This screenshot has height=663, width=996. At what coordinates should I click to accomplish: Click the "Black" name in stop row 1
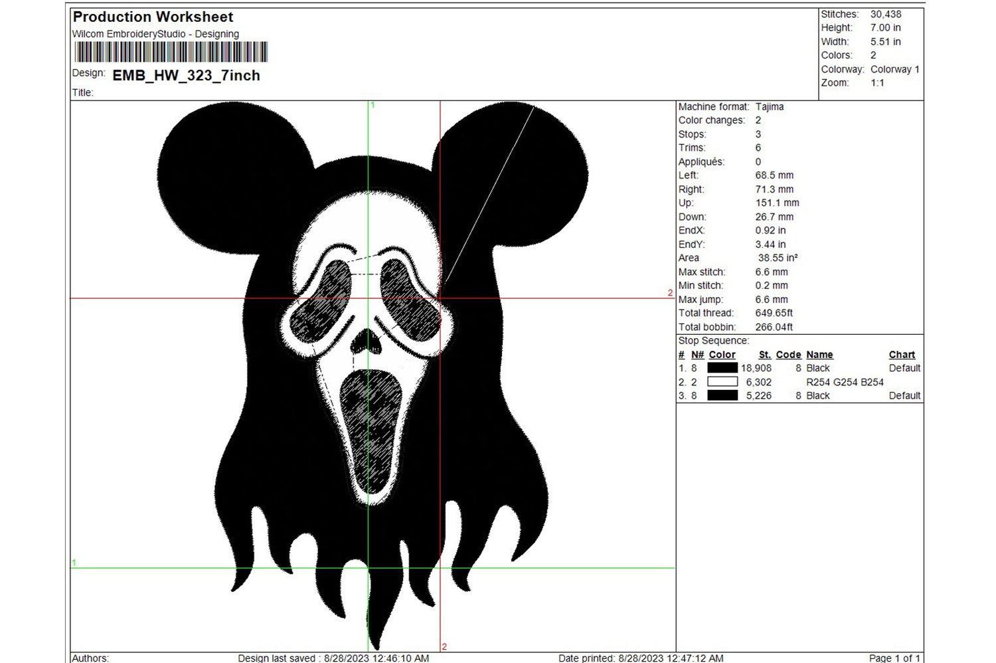(x=818, y=368)
